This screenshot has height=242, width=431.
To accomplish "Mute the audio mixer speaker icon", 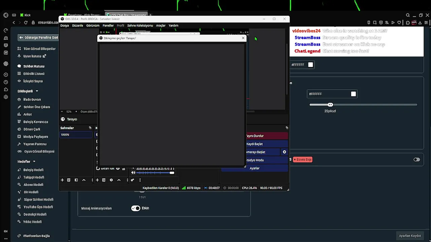I will 133,173.
